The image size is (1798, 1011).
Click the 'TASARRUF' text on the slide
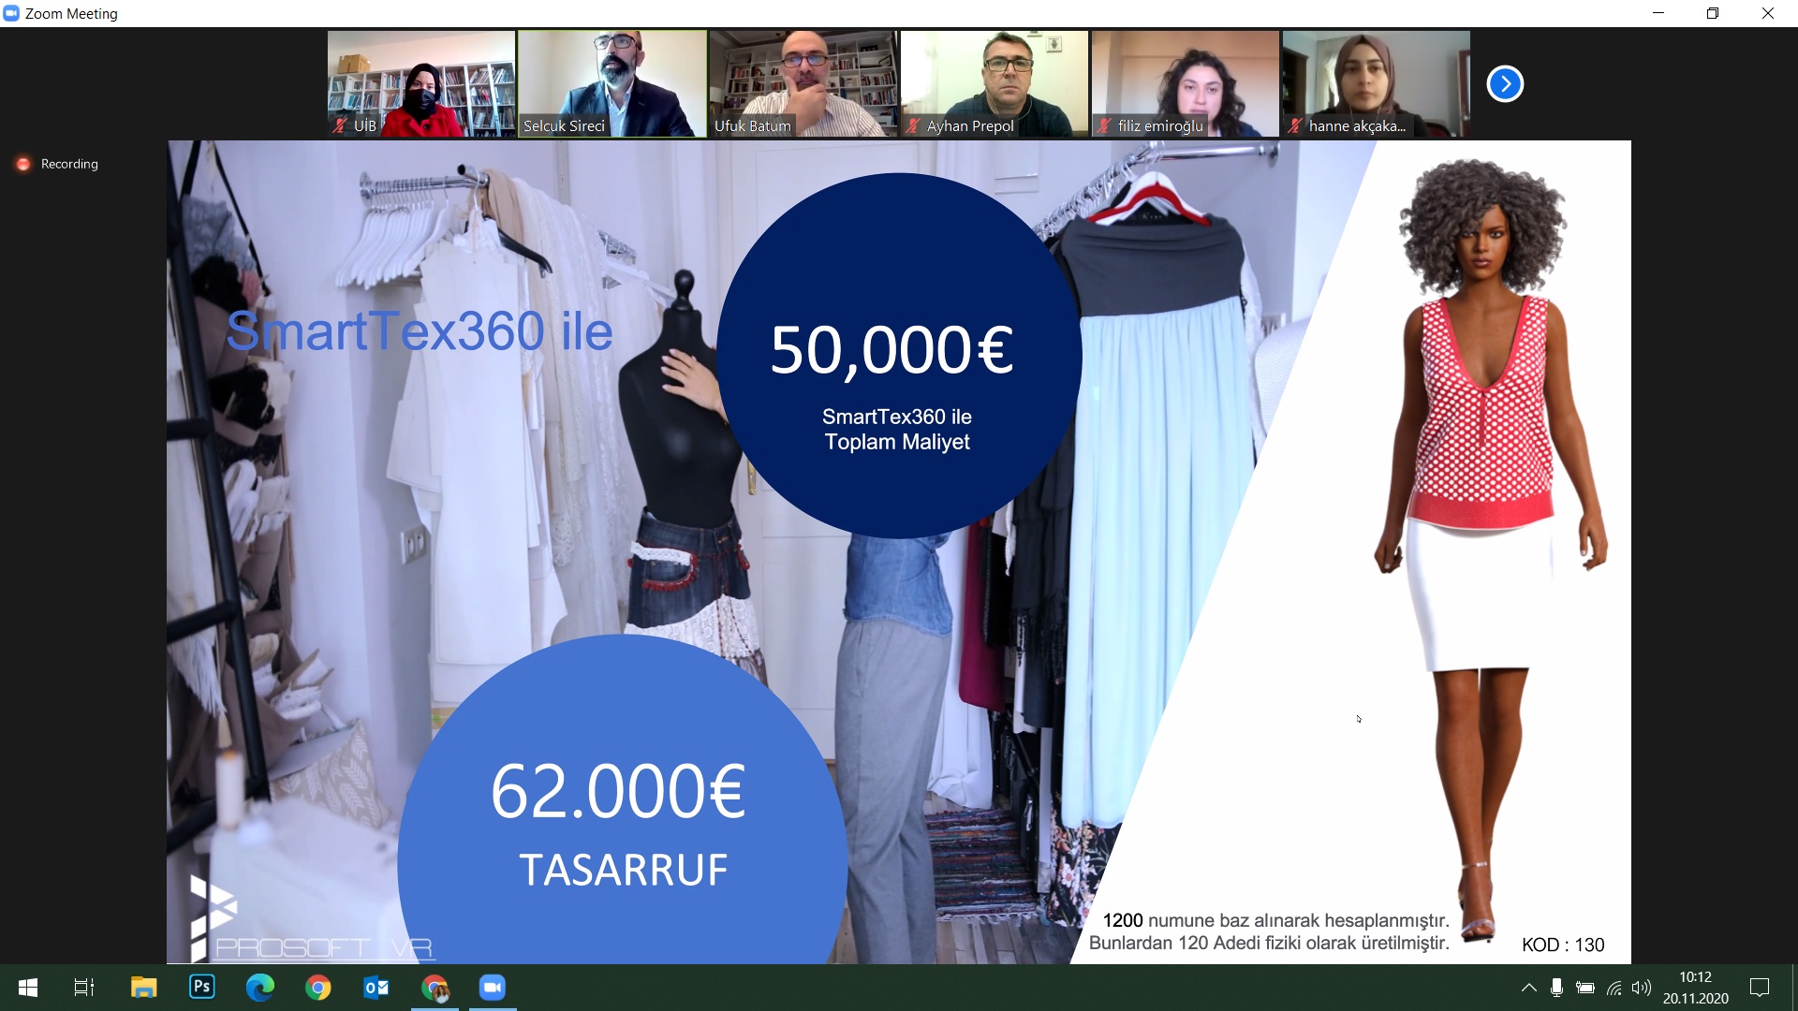(x=624, y=870)
